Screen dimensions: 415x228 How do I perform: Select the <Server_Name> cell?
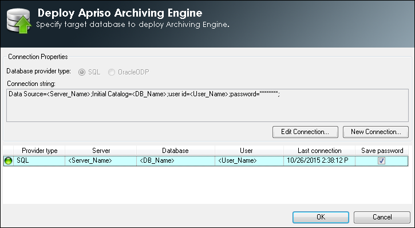point(101,160)
